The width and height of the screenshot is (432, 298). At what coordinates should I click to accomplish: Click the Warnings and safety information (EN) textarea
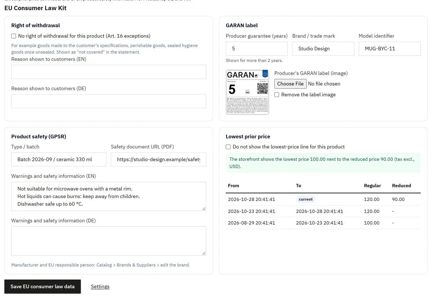109,196
